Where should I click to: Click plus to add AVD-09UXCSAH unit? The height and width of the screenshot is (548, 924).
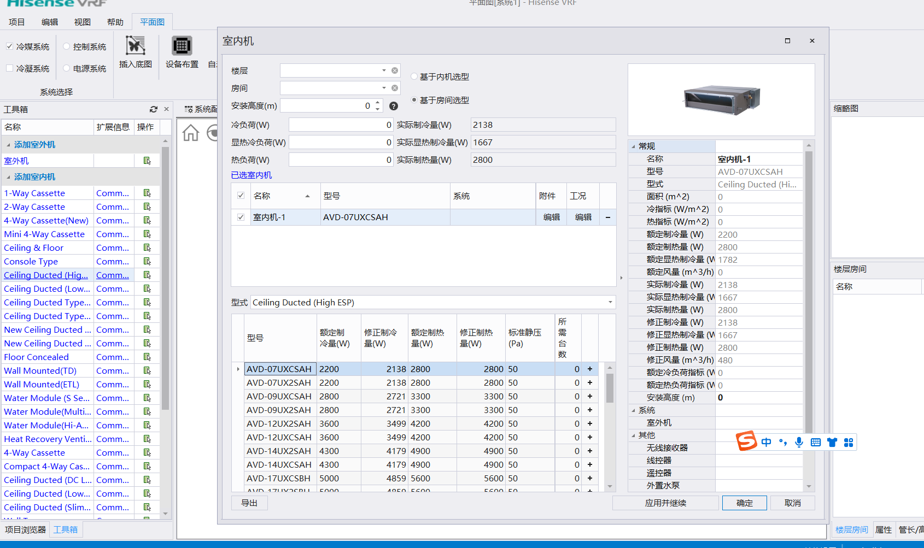click(590, 396)
